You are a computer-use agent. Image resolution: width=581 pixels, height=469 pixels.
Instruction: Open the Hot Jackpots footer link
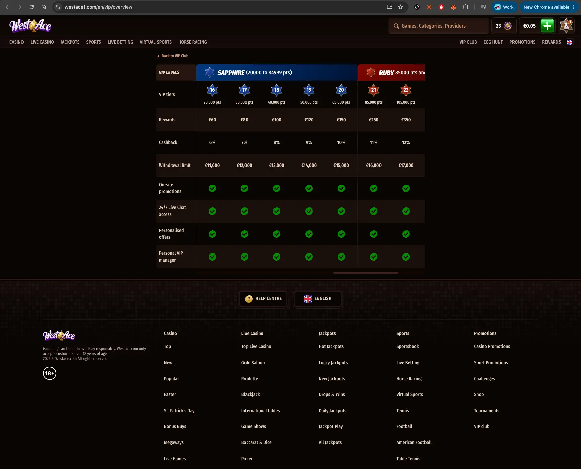[x=331, y=346]
